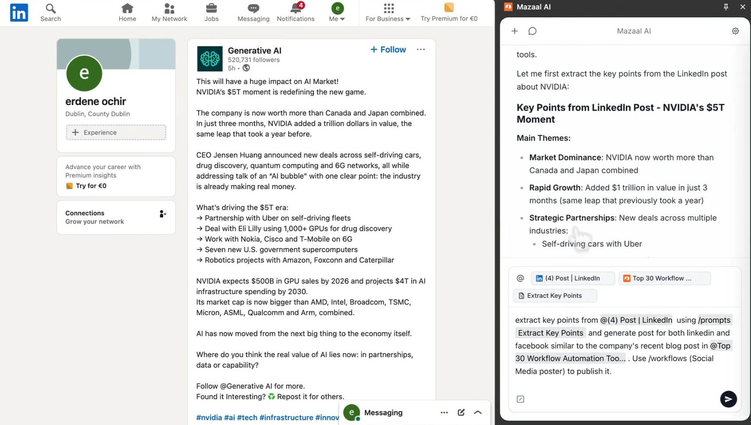Expand the For Business menu

[x=388, y=13]
